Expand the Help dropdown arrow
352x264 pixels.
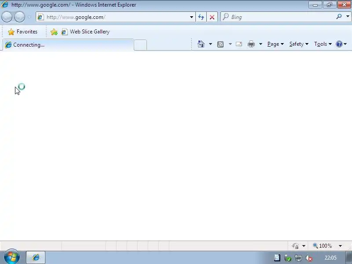point(345,44)
